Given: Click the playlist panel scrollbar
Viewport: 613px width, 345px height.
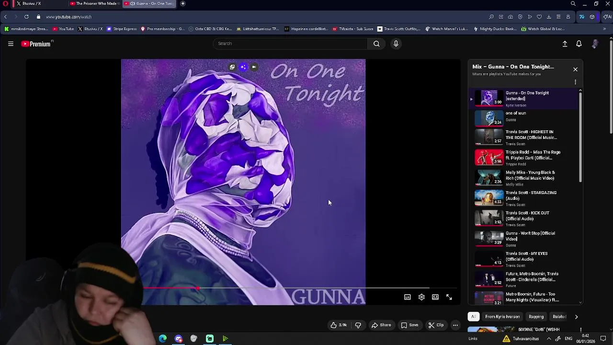Looking at the screenshot, I should tap(580, 137).
